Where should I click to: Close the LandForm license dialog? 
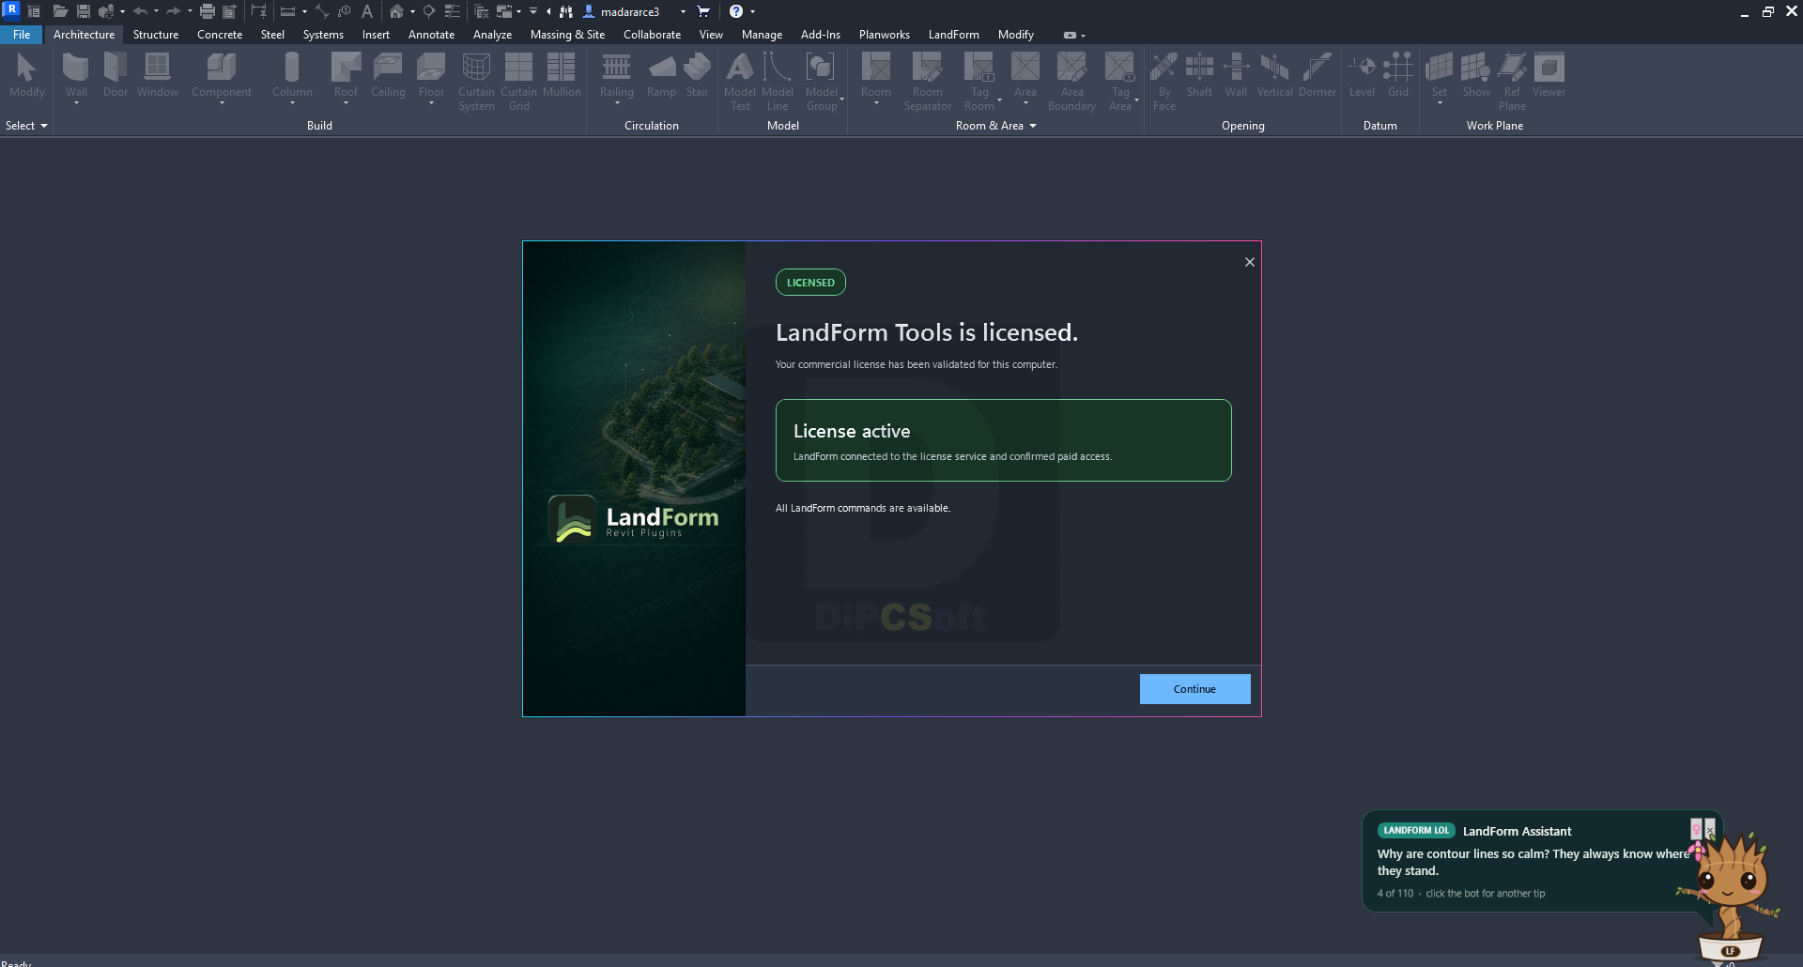tap(1250, 262)
